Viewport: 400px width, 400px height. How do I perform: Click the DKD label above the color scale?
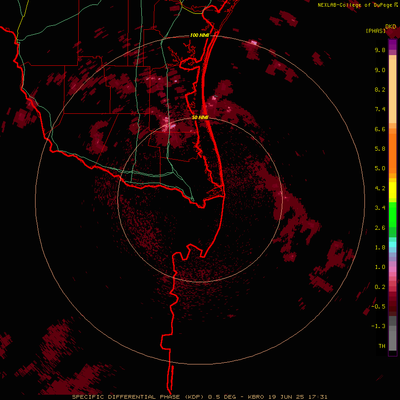(391, 27)
